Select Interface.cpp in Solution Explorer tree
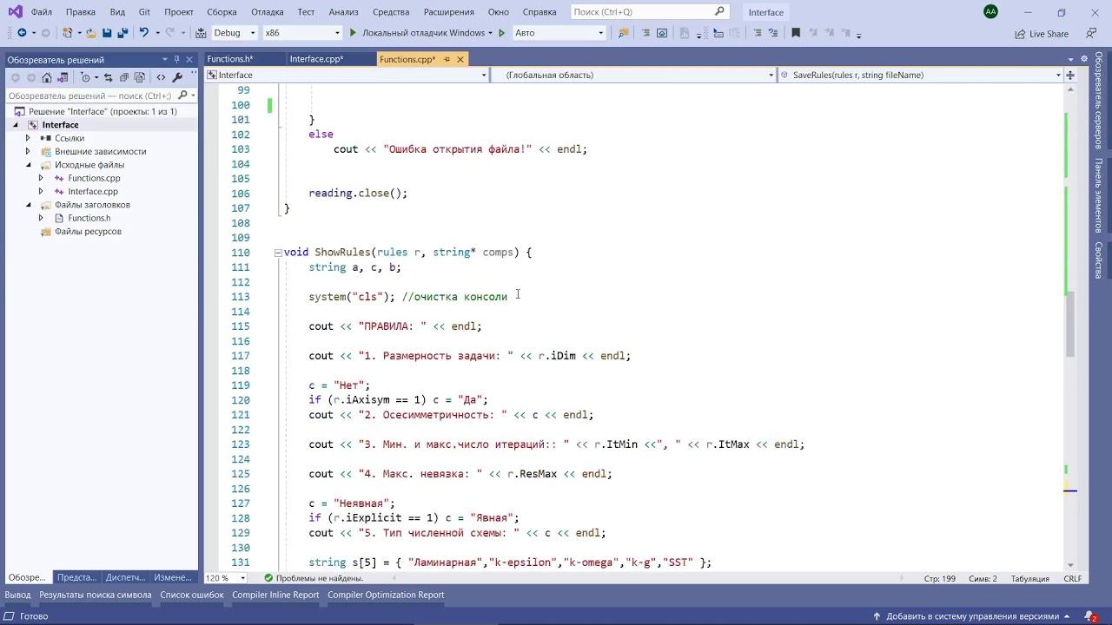1112x625 pixels. (93, 191)
